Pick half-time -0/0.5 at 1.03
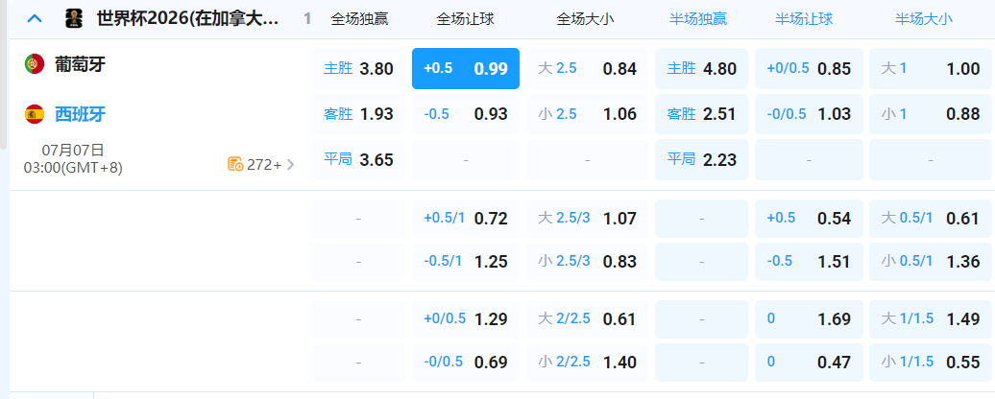The height and width of the screenshot is (399, 995). [x=809, y=114]
